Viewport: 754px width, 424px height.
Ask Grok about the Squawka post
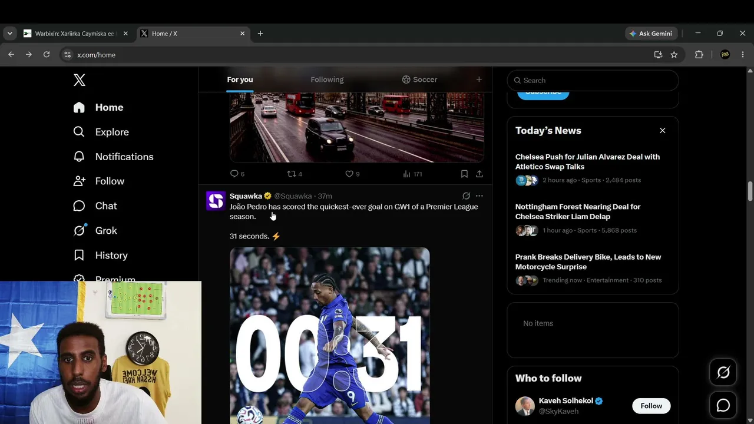(x=466, y=196)
